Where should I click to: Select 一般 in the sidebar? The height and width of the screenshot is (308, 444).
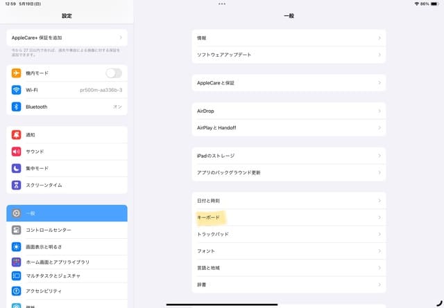click(67, 213)
